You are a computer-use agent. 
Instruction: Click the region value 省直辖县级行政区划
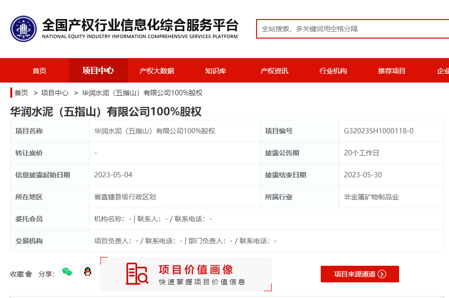tap(125, 197)
